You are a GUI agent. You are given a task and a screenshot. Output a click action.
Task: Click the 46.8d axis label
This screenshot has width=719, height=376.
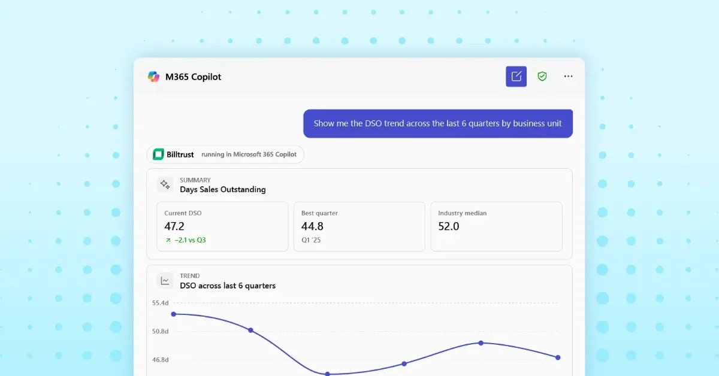pos(161,360)
